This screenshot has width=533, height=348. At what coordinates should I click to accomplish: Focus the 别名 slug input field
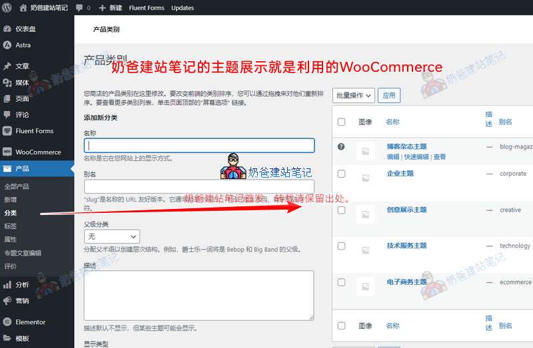click(x=199, y=186)
